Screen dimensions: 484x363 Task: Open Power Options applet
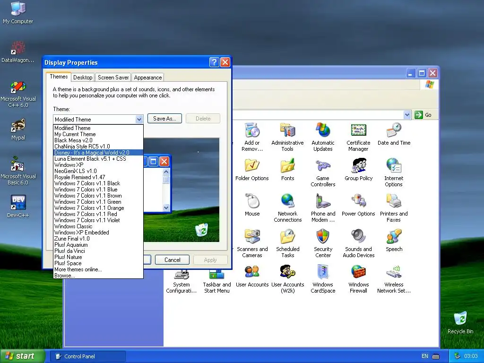(x=358, y=205)
